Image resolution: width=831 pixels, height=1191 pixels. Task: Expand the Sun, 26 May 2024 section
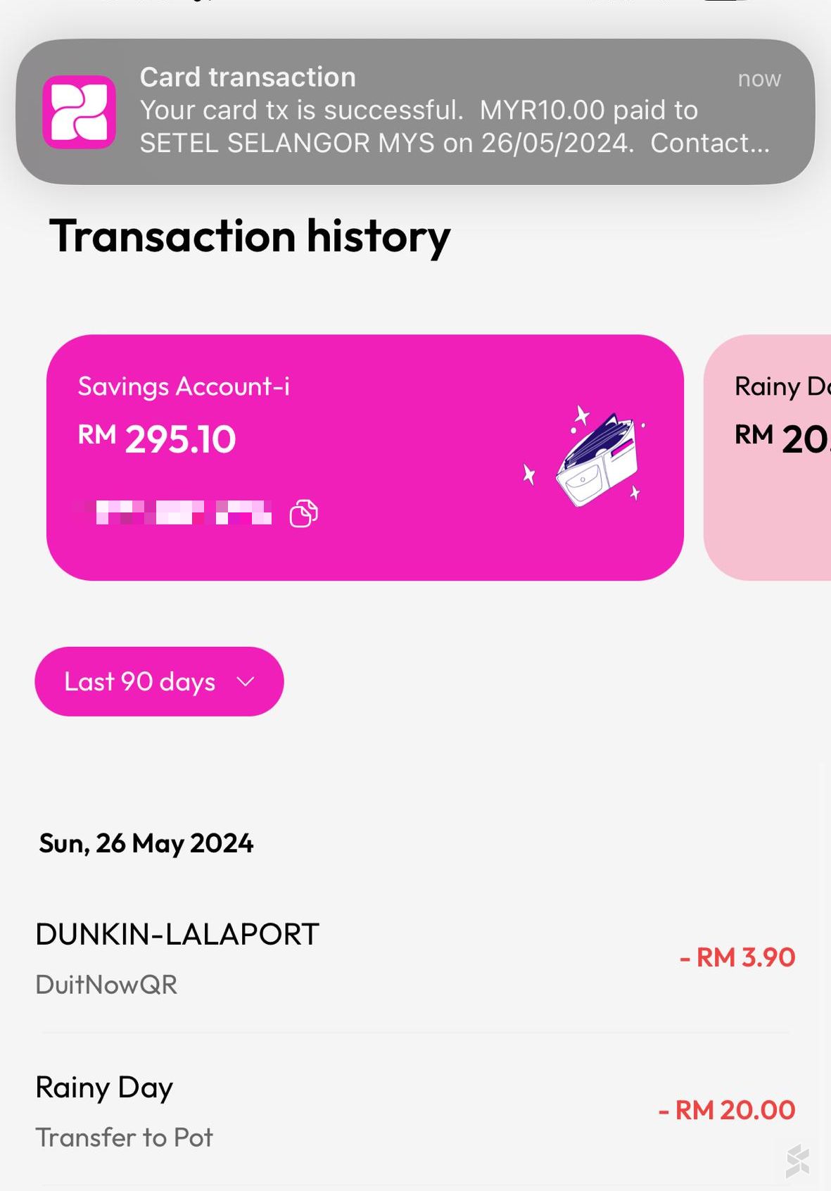point(146,843)
